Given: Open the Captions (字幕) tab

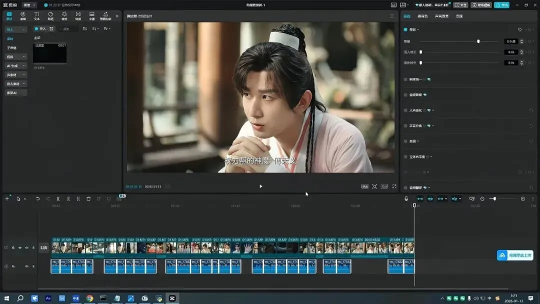Looking at the screenshot, I should (x=92, y=16).
